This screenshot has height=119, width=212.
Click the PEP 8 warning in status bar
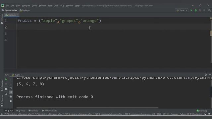77,114
